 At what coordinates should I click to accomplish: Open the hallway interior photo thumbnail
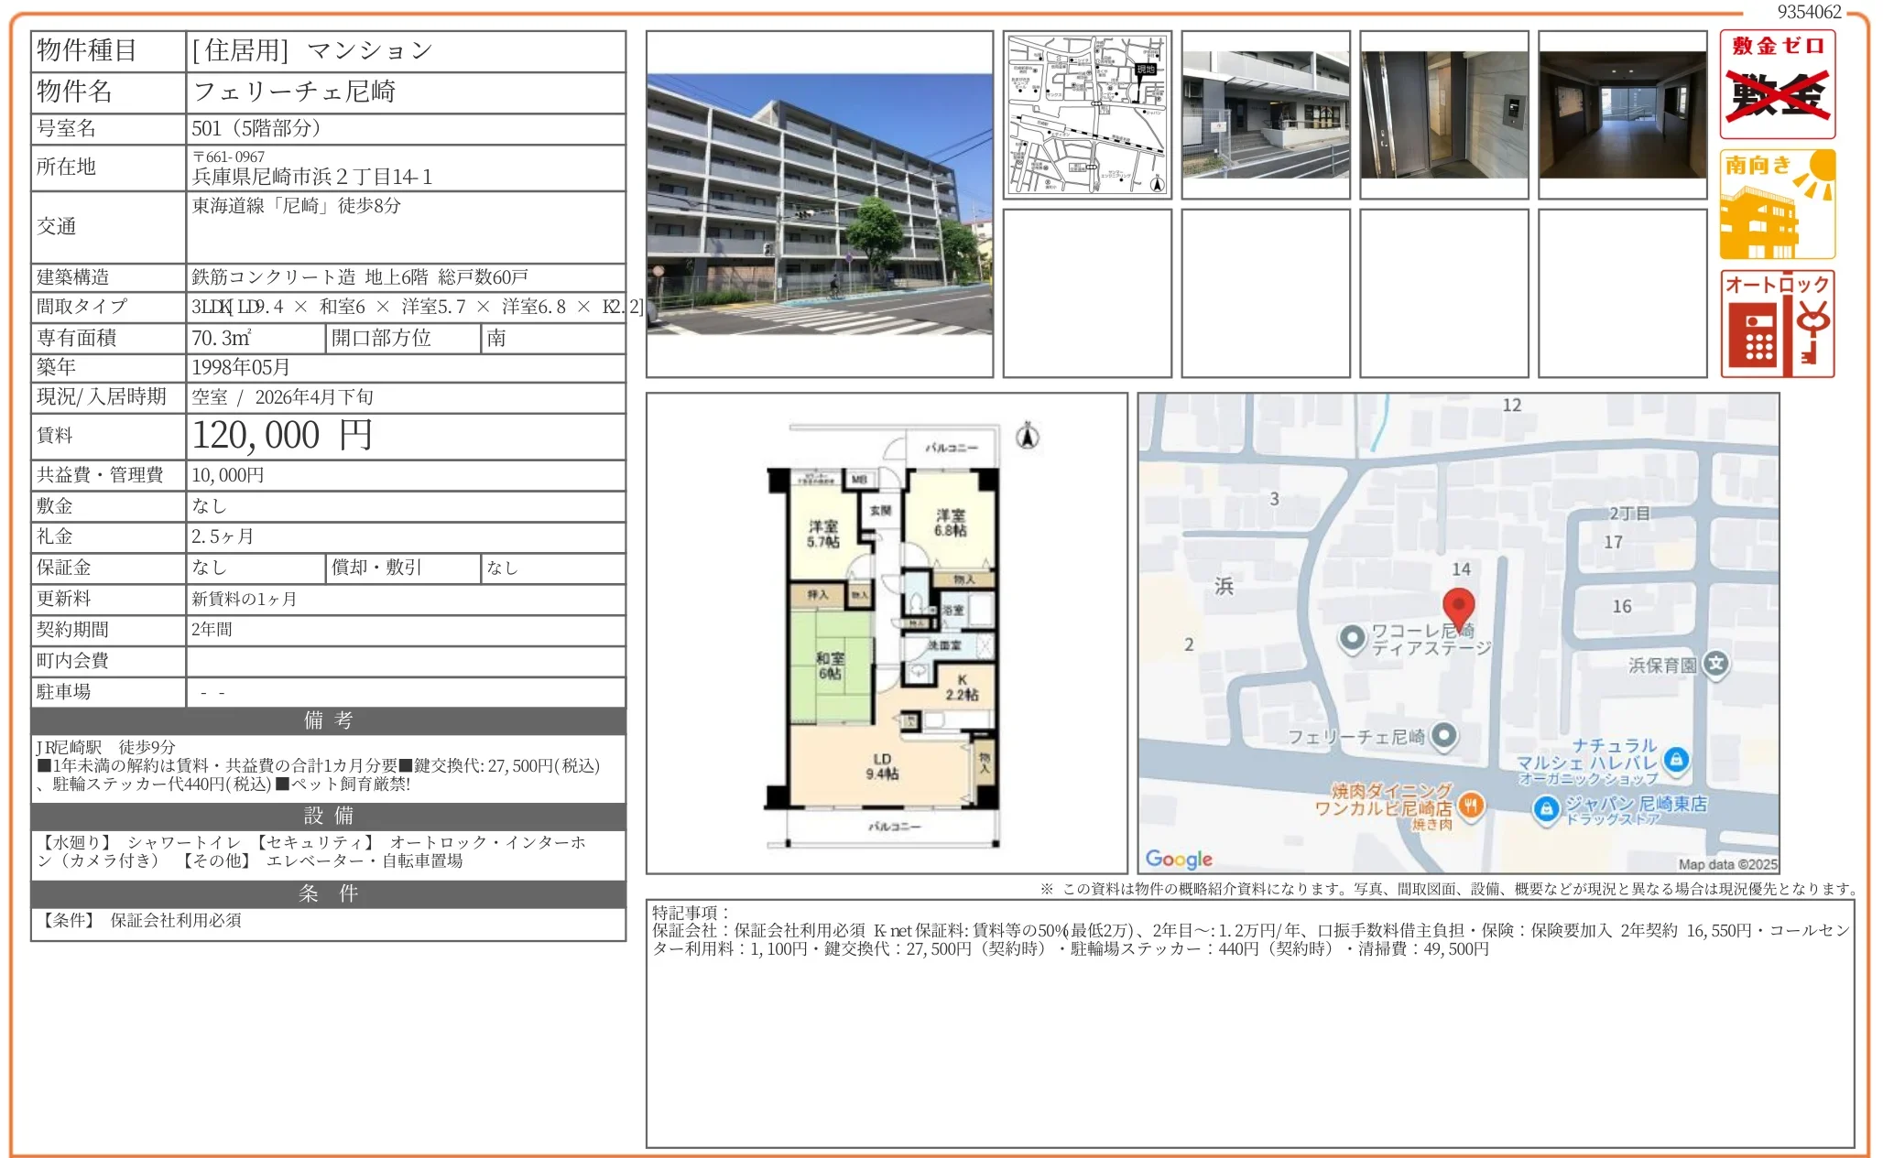click(x=1622, y=114)
